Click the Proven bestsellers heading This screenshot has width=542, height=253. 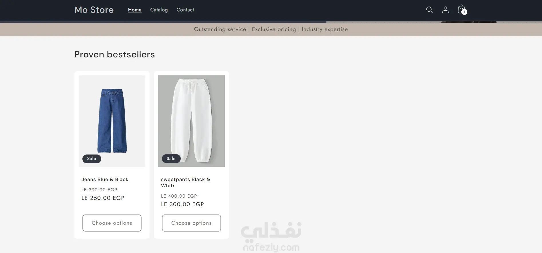tap(114, 54)
